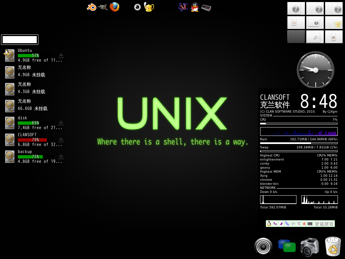
Task: Launch the purple M application icon
Action: click(183, 7)
